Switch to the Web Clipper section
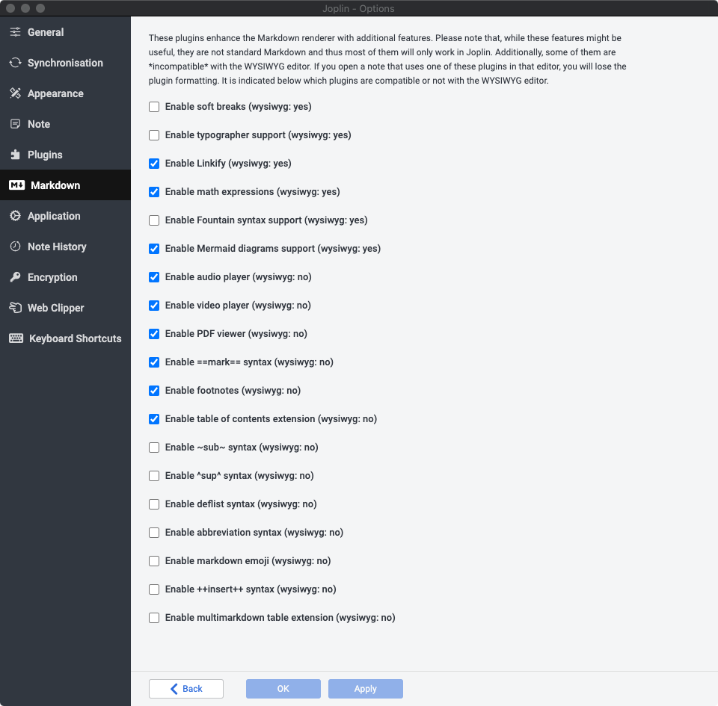Screen dimensions: 718x706 (66, 308)
